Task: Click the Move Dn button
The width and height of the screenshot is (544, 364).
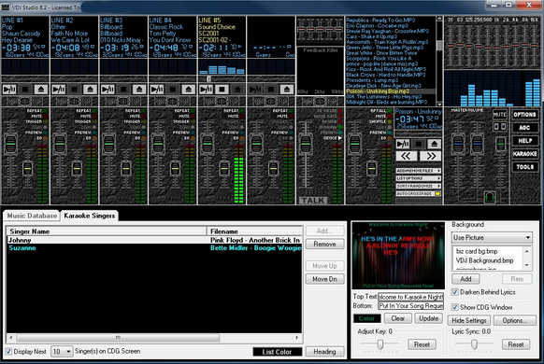Action: [x=324, y=279]
